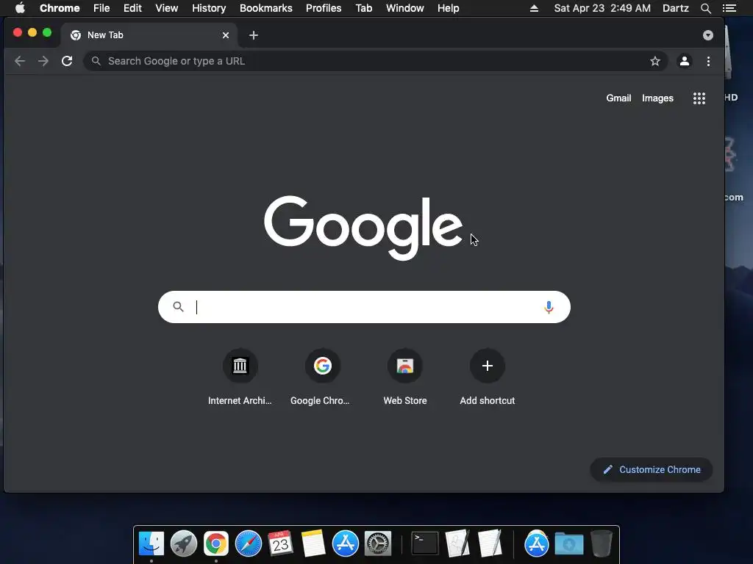The width and height of the screenshot is (753, 564).
Task: Open Chrome's three-dot menu
Action: coord(708,61)
